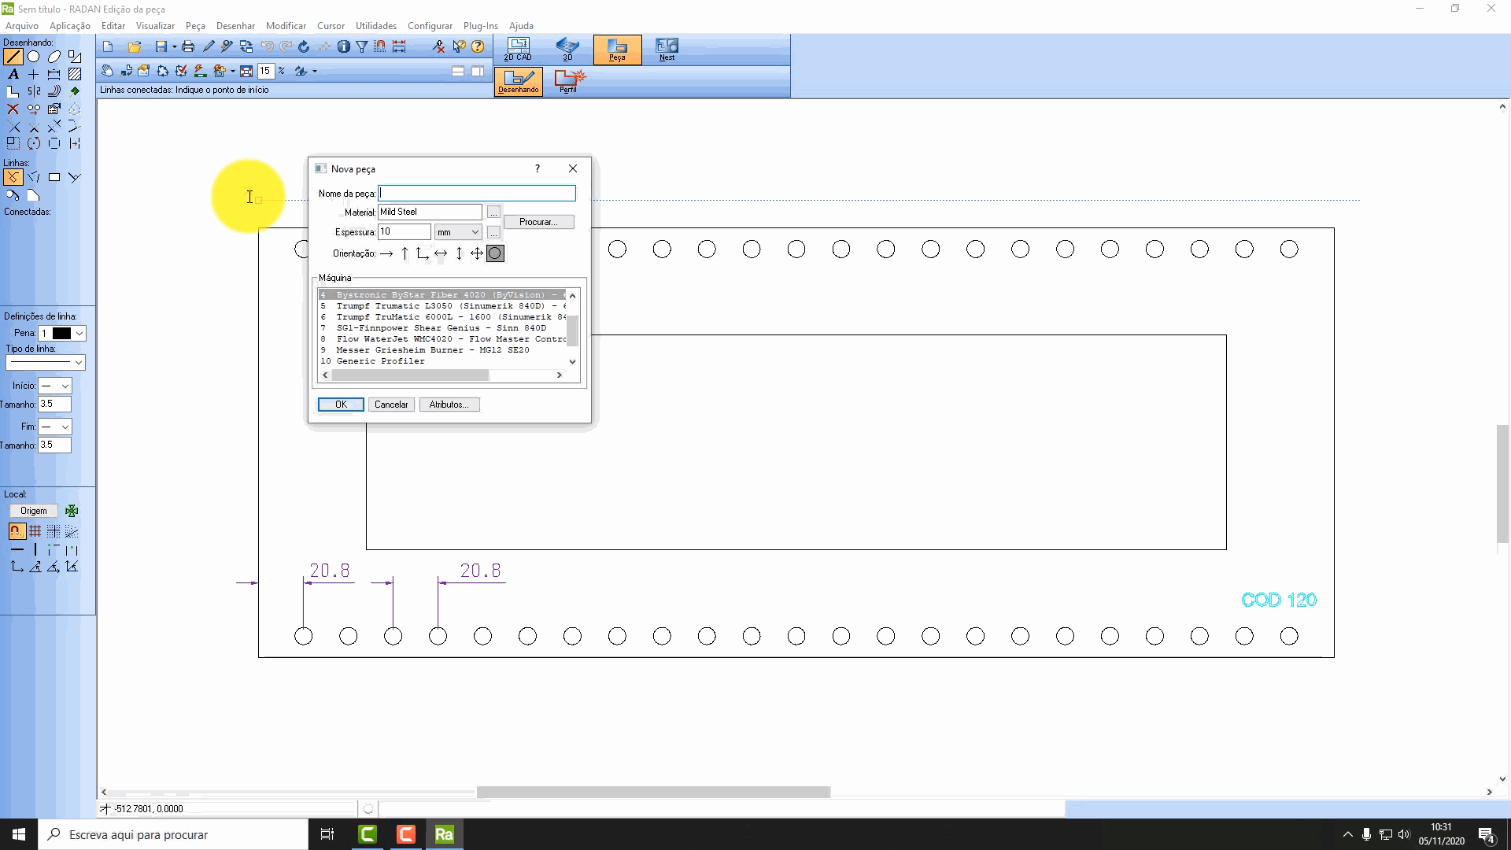Select the circle any-orientation option
This screenshot has width=1511, height=850.
[x=495, y=253]
